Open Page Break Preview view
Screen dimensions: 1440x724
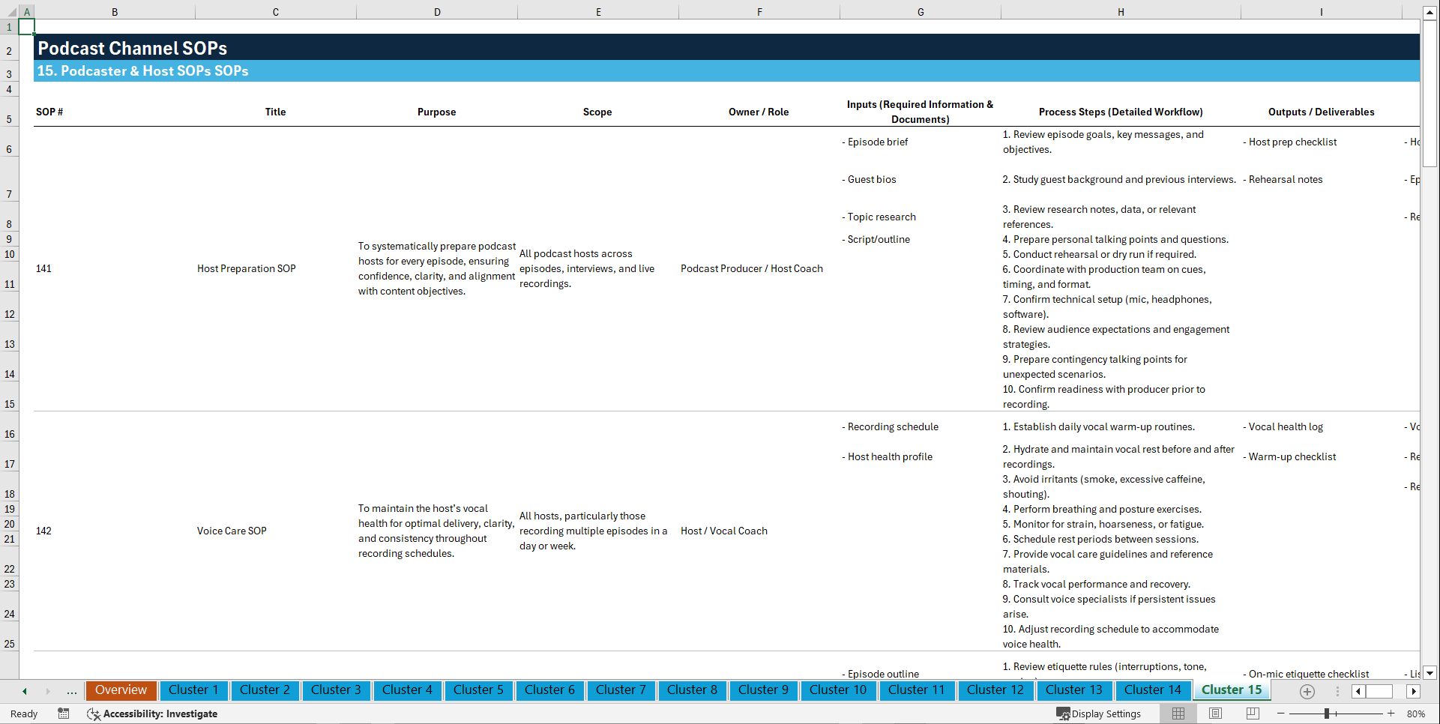pos(1252,714)
